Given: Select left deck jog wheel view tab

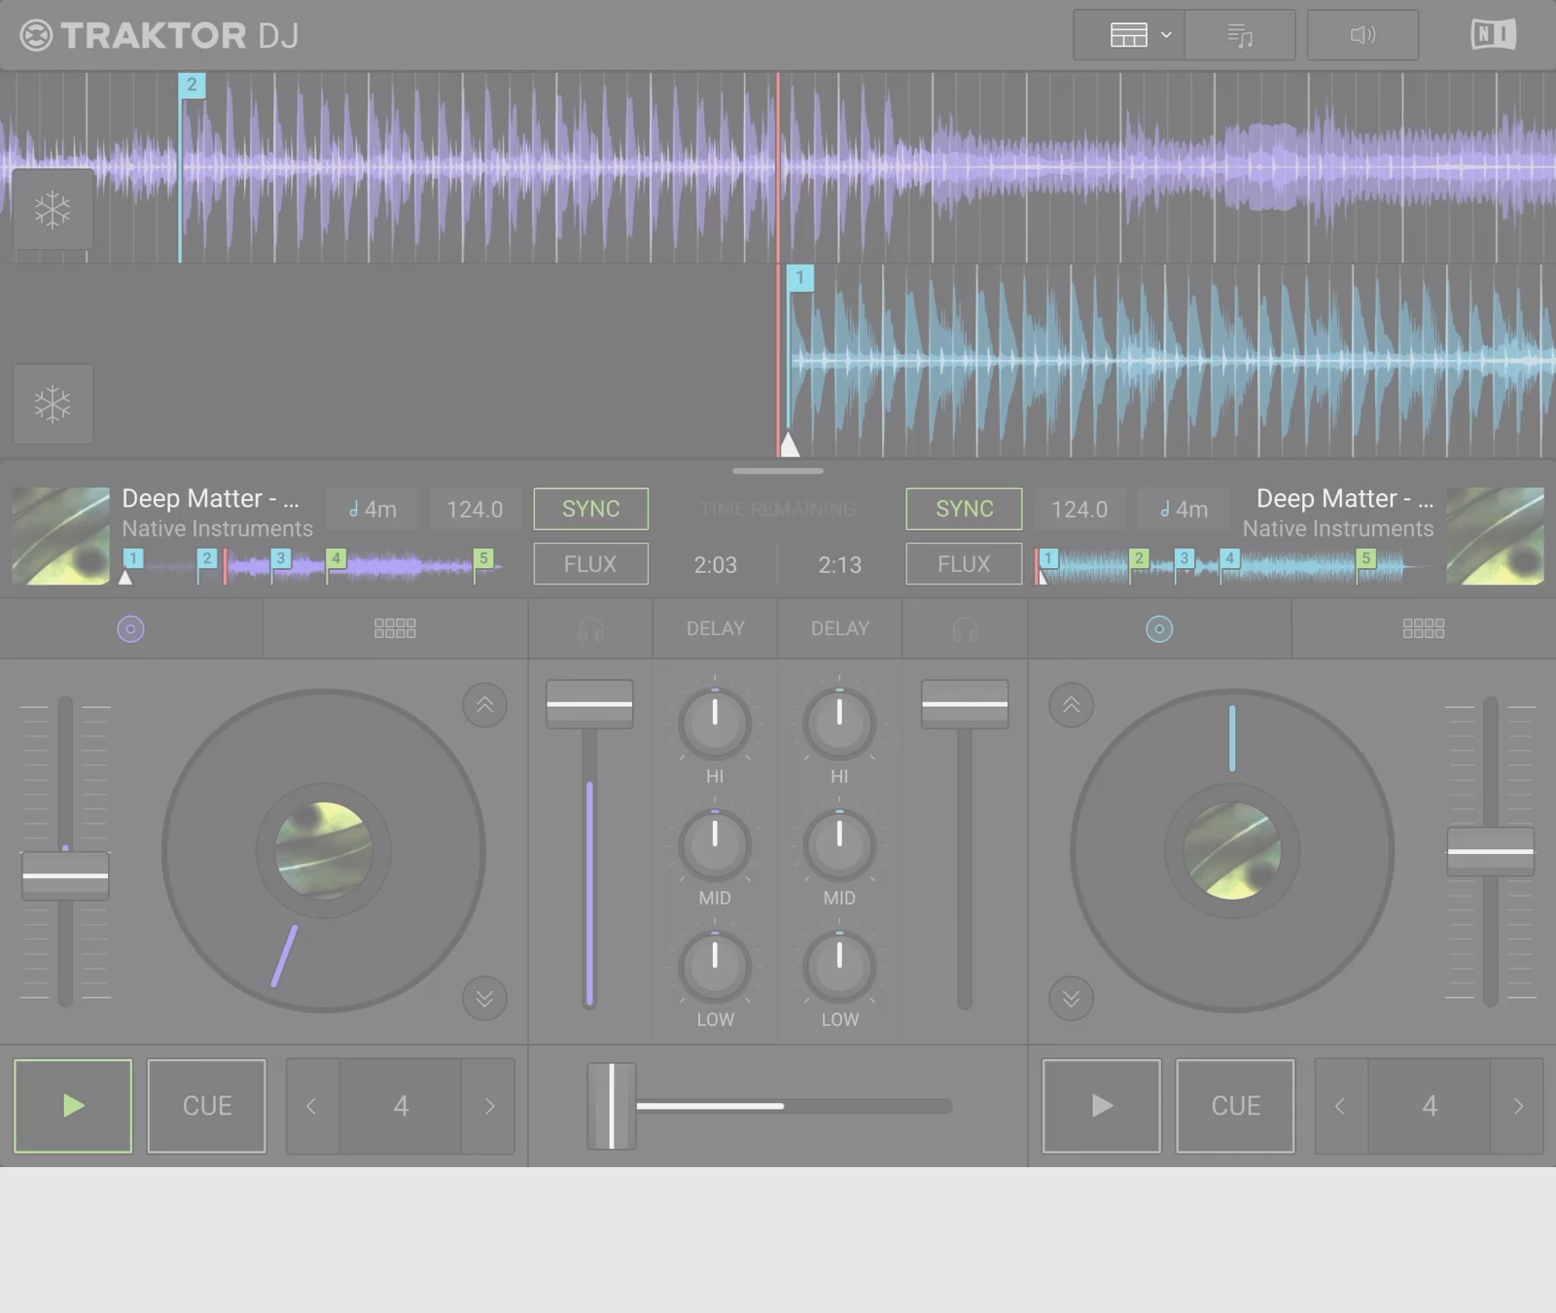Looking at the screenshot, I should click(x=130, y=629).
